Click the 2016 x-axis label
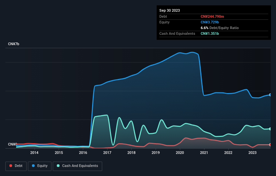The width and height of the screenshot is (276, 176). point(83,153)
